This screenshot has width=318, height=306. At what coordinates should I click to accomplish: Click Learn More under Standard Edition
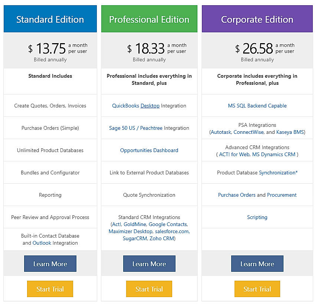(50, 264)
